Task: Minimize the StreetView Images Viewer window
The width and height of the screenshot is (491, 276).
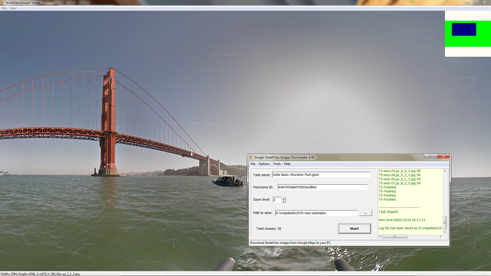Action: point(467,2)
